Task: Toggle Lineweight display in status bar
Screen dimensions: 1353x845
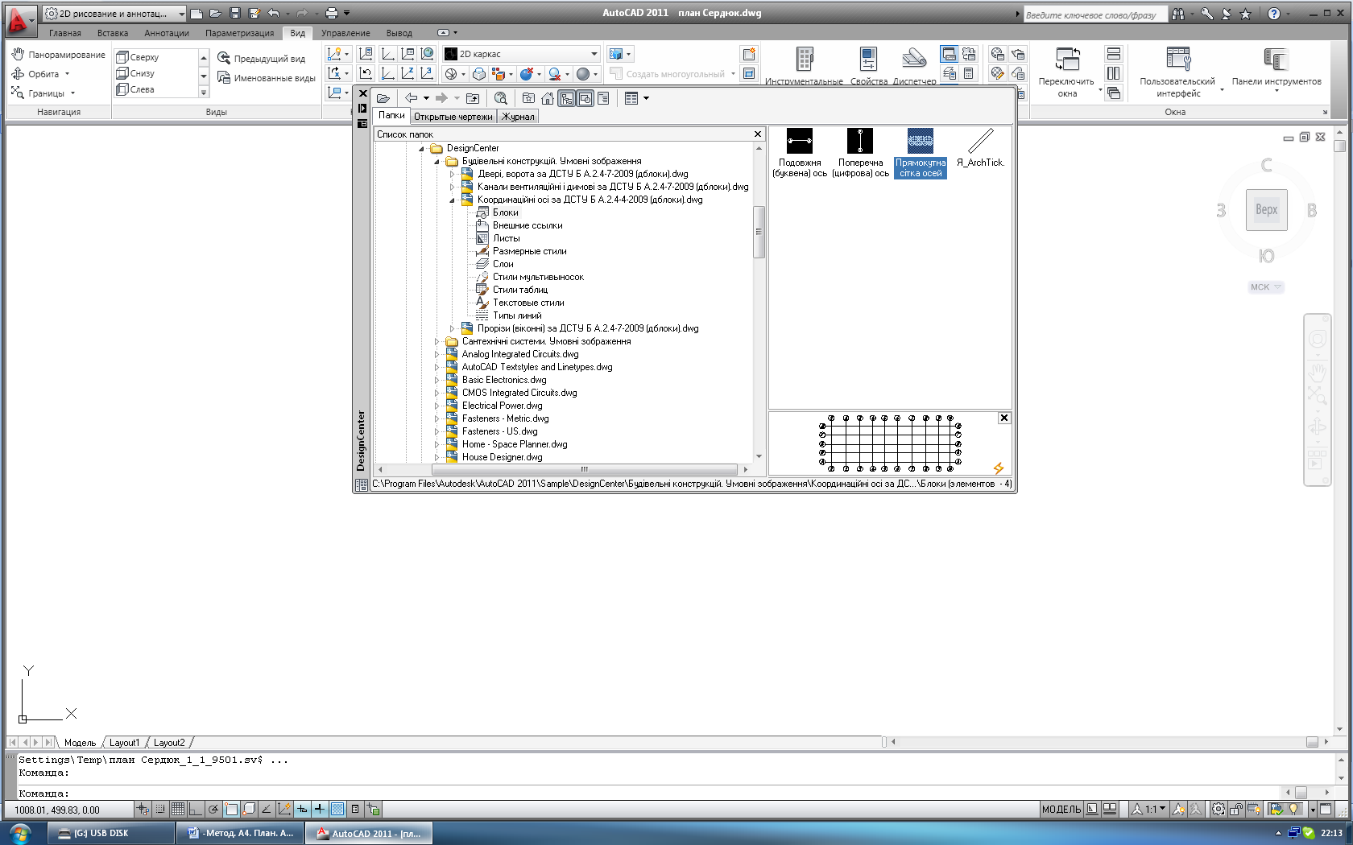Action: pos(320,809)
